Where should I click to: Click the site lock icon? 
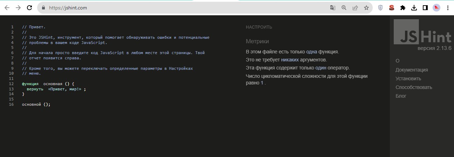tap(43, 8)
